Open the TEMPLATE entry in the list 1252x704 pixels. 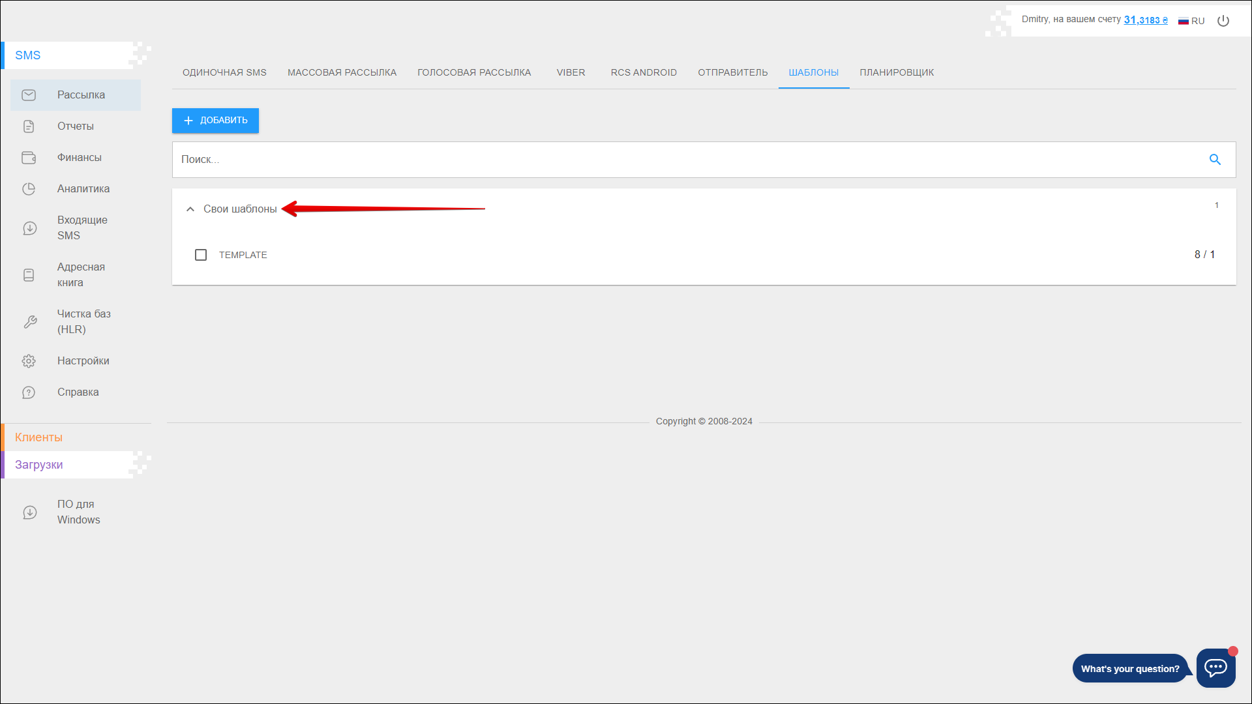[243, 255]
